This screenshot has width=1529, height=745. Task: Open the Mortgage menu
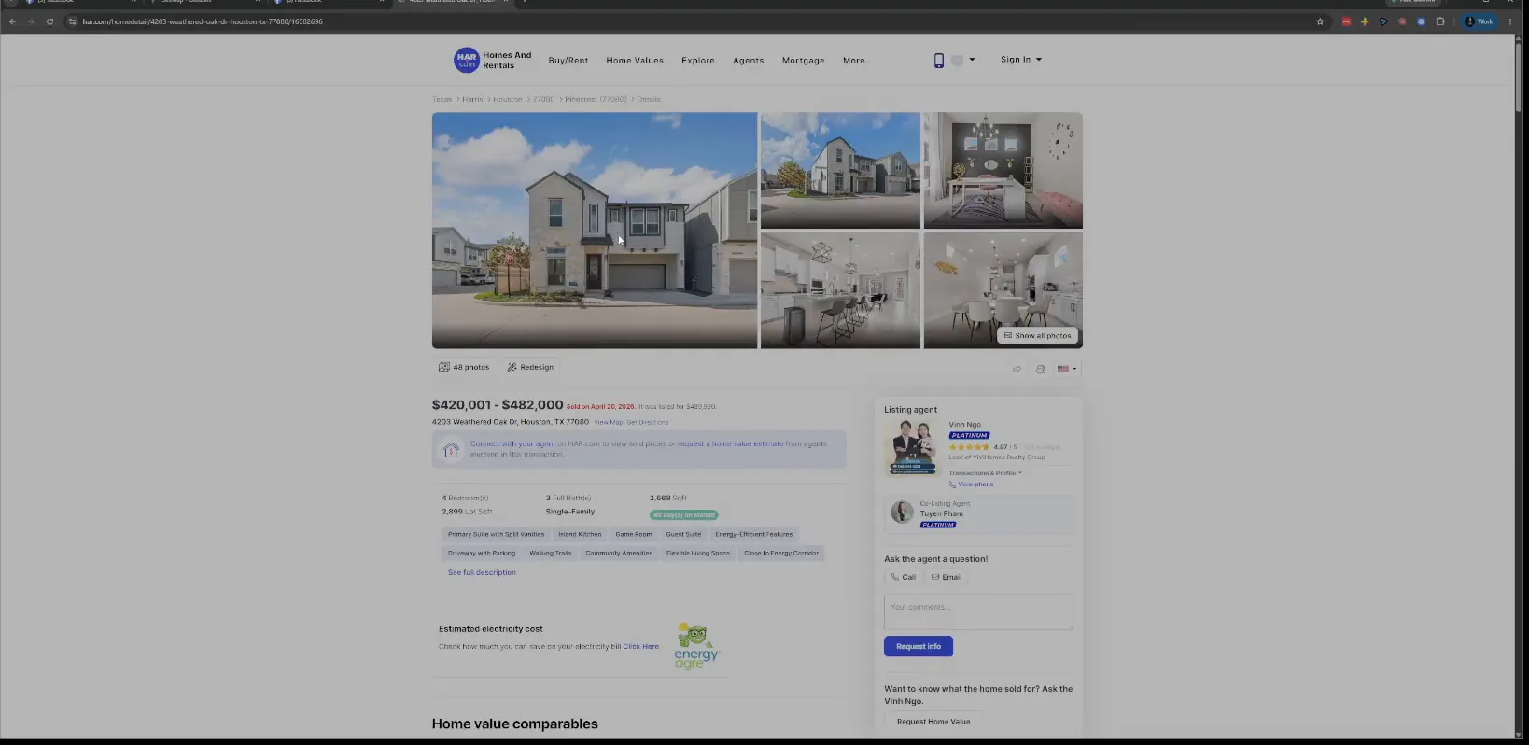[x=804, y=61]
